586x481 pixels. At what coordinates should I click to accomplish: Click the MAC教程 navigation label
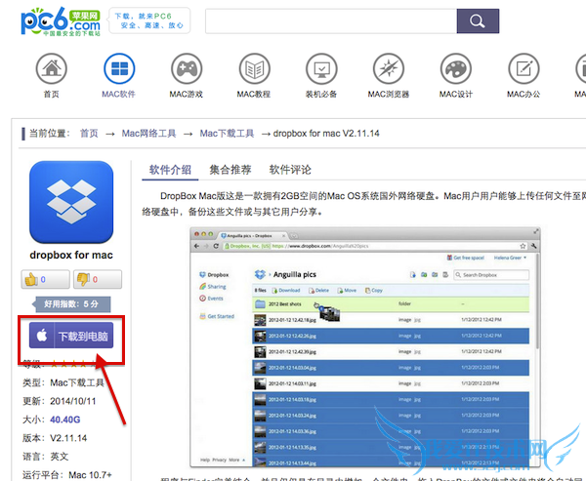click(x=254, y=94)
